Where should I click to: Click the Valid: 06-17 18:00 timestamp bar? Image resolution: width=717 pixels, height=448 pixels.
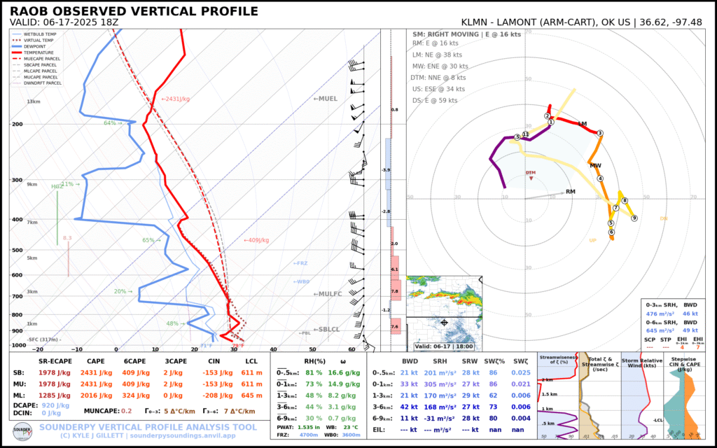click(x=443, y=346)
